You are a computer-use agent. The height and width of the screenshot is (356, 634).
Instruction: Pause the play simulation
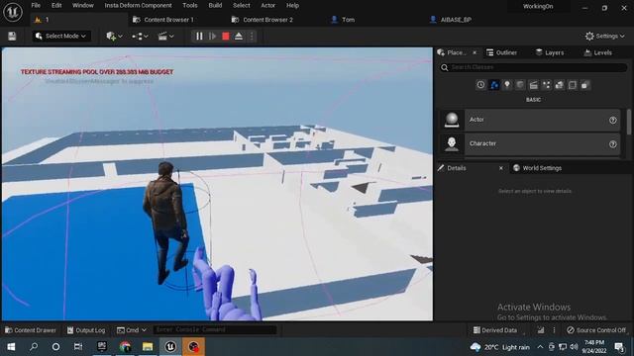pos(199,37)
